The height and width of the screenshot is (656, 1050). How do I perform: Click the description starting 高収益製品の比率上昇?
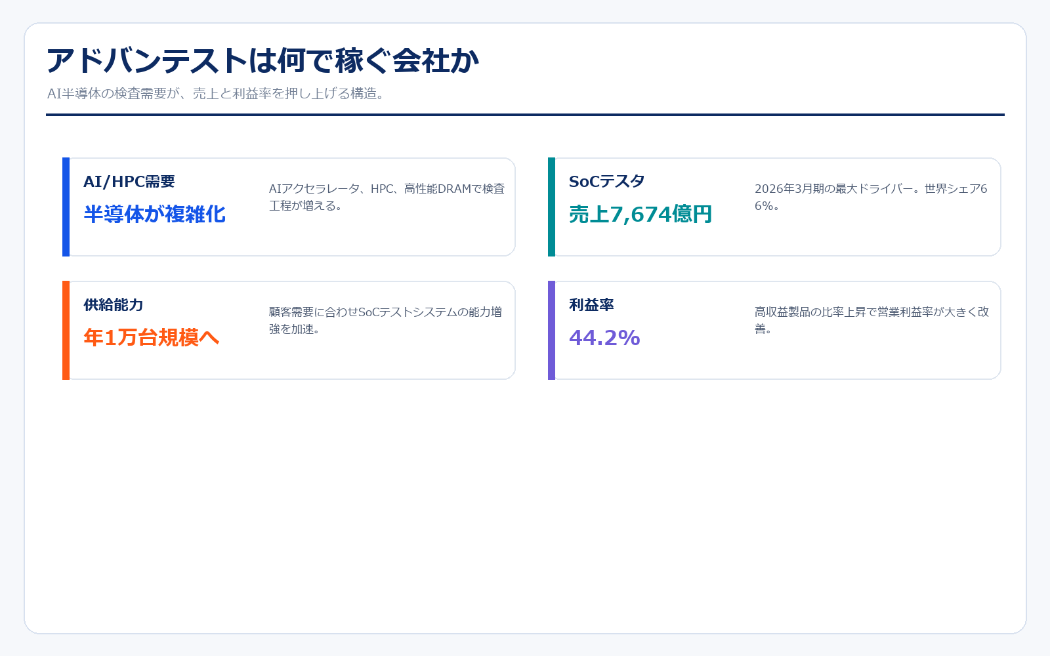[x=872, y=320]
